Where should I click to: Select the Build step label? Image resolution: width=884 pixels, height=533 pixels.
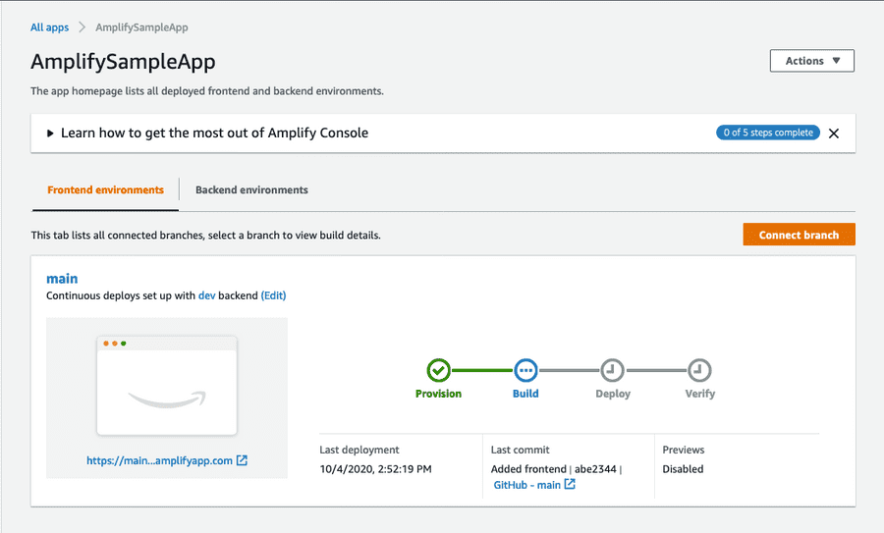click(x=525, y=394)
